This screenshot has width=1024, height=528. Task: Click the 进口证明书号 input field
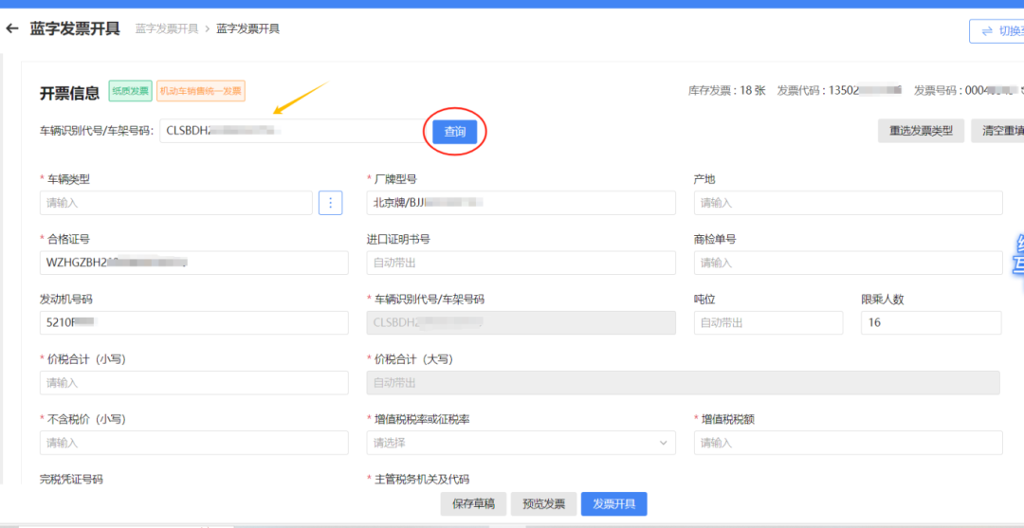tap(521, 263)
